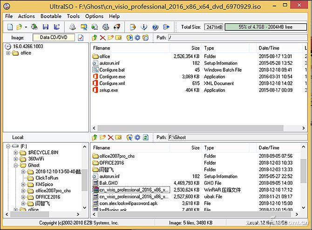Viewport: 312px width, 230px height.
Task: Click local file list vertical scrollbar down arrow
Action: [304, 208]
